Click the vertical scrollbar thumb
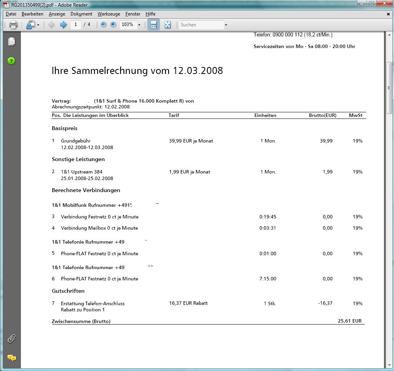The width and height of the screenshot is (394, 371). coord(389,88)
